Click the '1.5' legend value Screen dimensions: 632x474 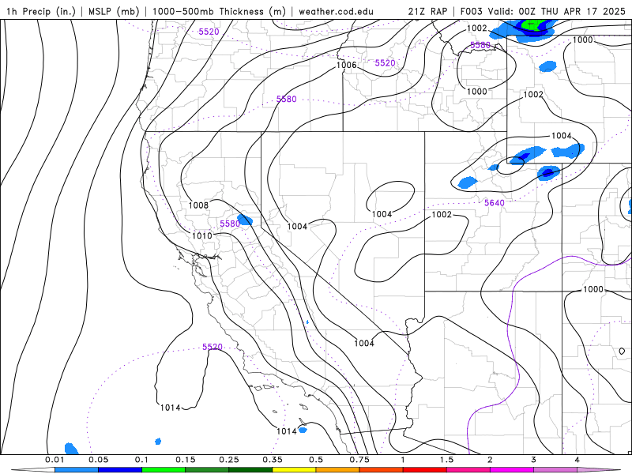point(446,460)
